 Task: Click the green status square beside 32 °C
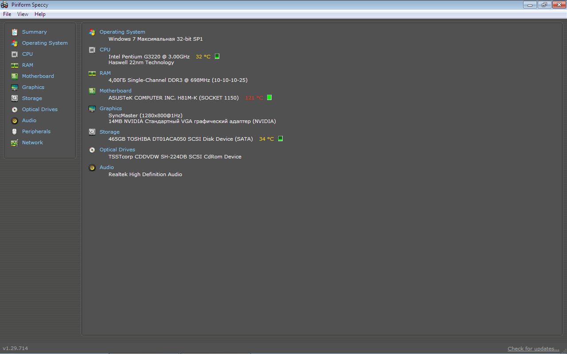(217, 56)
